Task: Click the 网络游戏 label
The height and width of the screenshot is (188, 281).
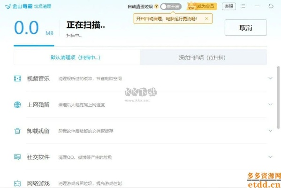Action: [38, 183]
